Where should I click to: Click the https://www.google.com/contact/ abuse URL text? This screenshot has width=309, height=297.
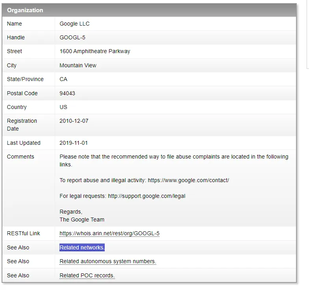click(189, 181)
